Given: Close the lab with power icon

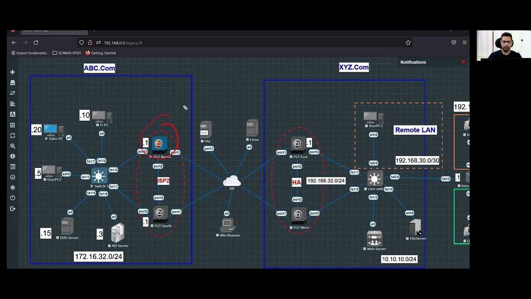Looking at the screenshot, I should pyautogui.click(x=12, y=198).
